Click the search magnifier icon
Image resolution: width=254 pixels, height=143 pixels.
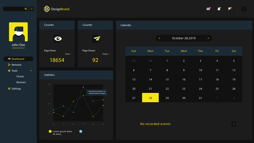26,9
